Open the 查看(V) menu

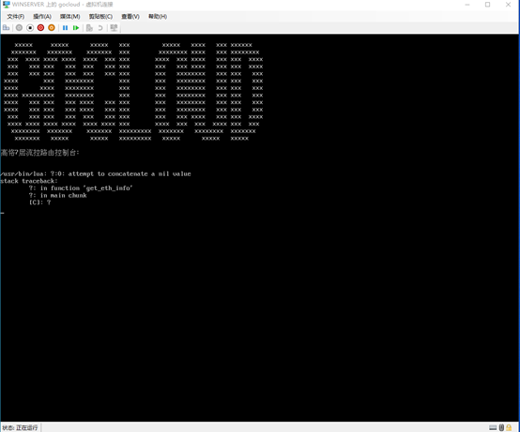(x=130, y=17)
